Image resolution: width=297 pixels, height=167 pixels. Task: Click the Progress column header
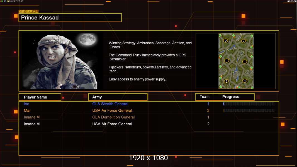[230, 97]
